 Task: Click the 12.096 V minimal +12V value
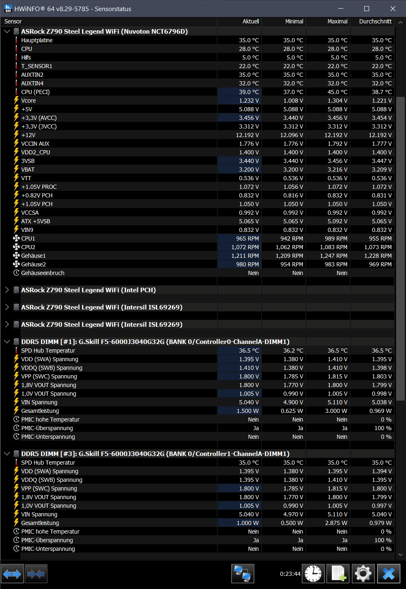tap(292, 135)
